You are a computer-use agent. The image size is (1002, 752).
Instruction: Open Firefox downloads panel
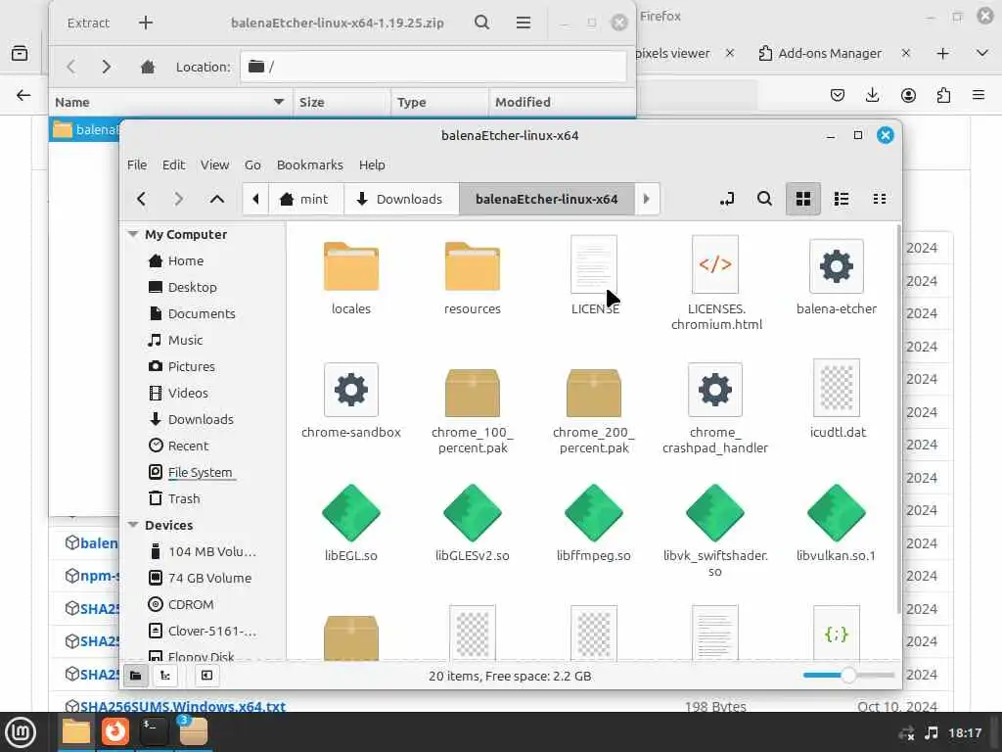click(872, 95)
